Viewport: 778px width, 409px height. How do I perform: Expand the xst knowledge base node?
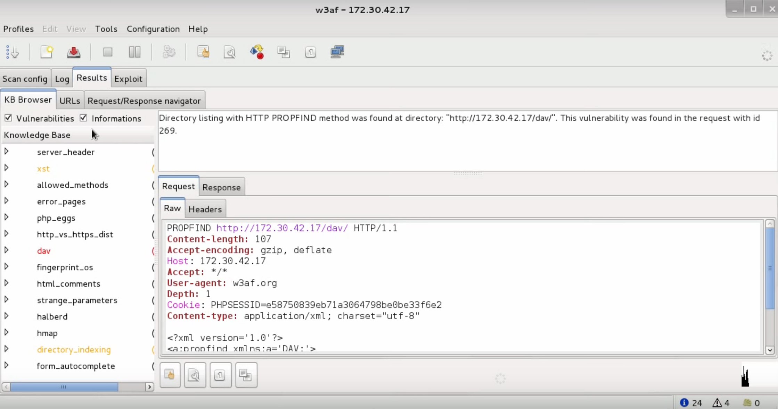pos(6,168)
